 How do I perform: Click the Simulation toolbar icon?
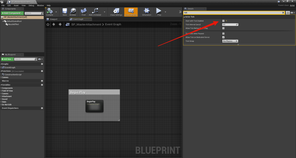pyautogui.click(x=147, y=12)
